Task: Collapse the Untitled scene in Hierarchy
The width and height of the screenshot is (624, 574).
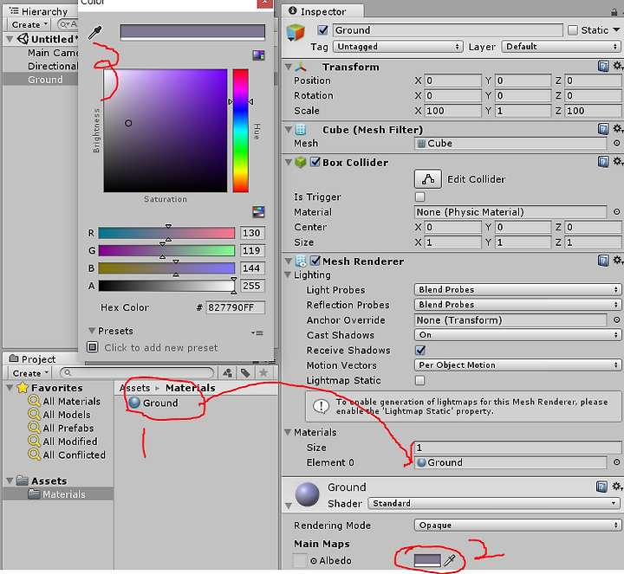Action: pyautogui.click(x=10, y=39)
